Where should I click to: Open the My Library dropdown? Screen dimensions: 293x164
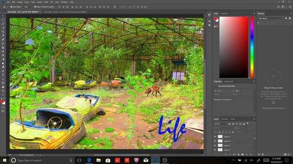[271, 18]
